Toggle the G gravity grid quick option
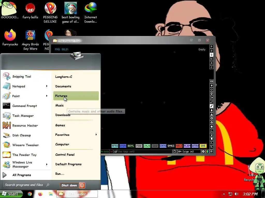Image resolution: width=265 pixels, height=198 pixels. coord(211,51)
